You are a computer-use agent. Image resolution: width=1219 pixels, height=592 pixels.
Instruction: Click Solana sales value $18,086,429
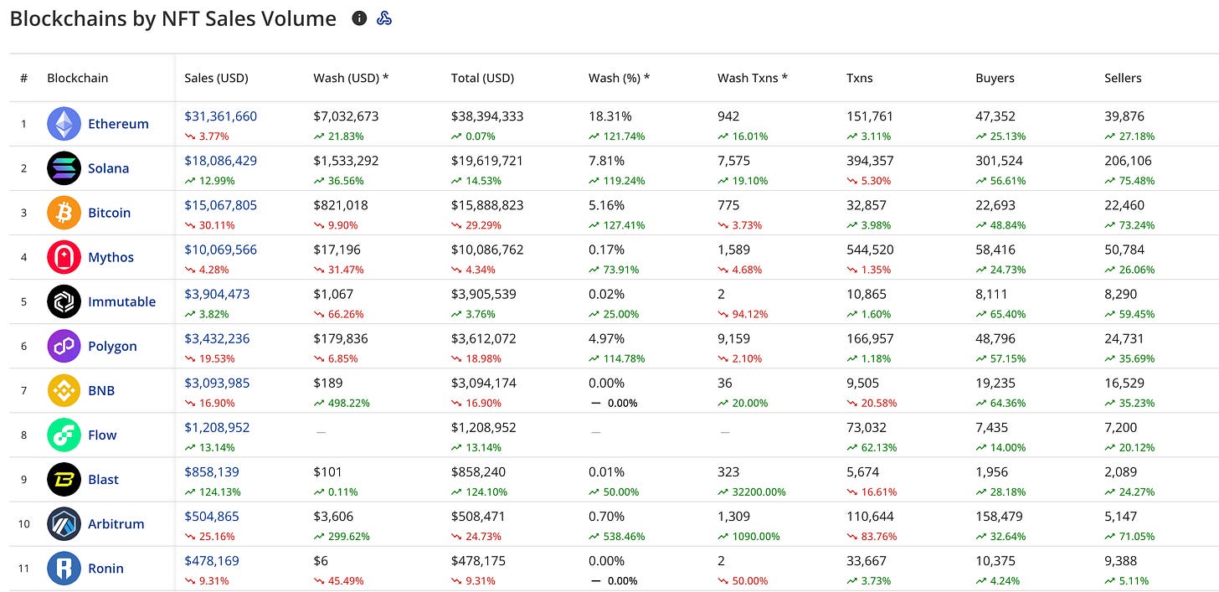221,161
